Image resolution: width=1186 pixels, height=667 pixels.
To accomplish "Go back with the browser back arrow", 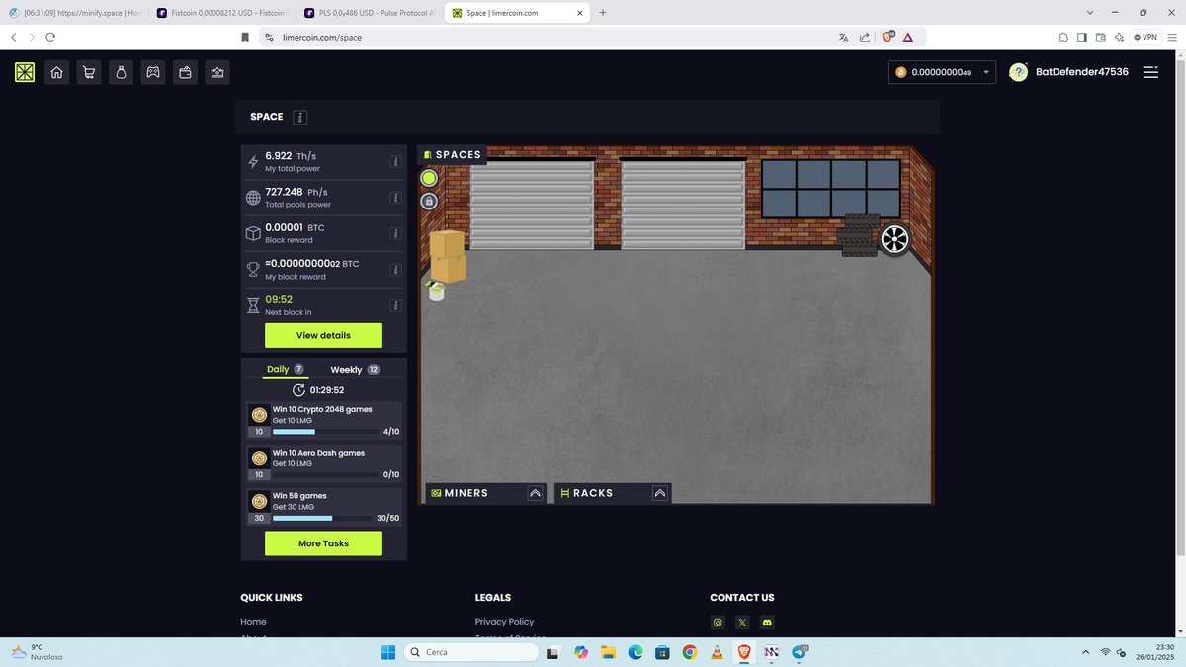I will 14,37.
